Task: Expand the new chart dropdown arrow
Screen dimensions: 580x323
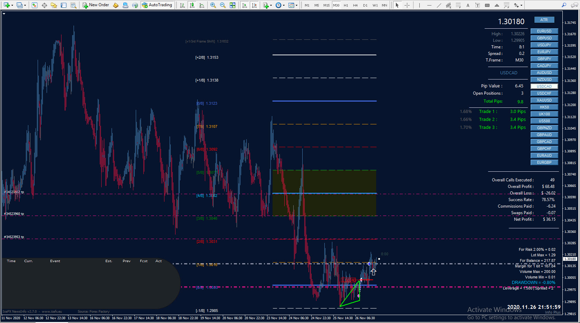Action: (x=13, y=5)
